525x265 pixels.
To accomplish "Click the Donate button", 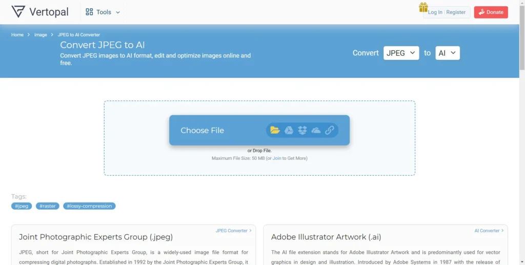I will click(x=491, y=12).
